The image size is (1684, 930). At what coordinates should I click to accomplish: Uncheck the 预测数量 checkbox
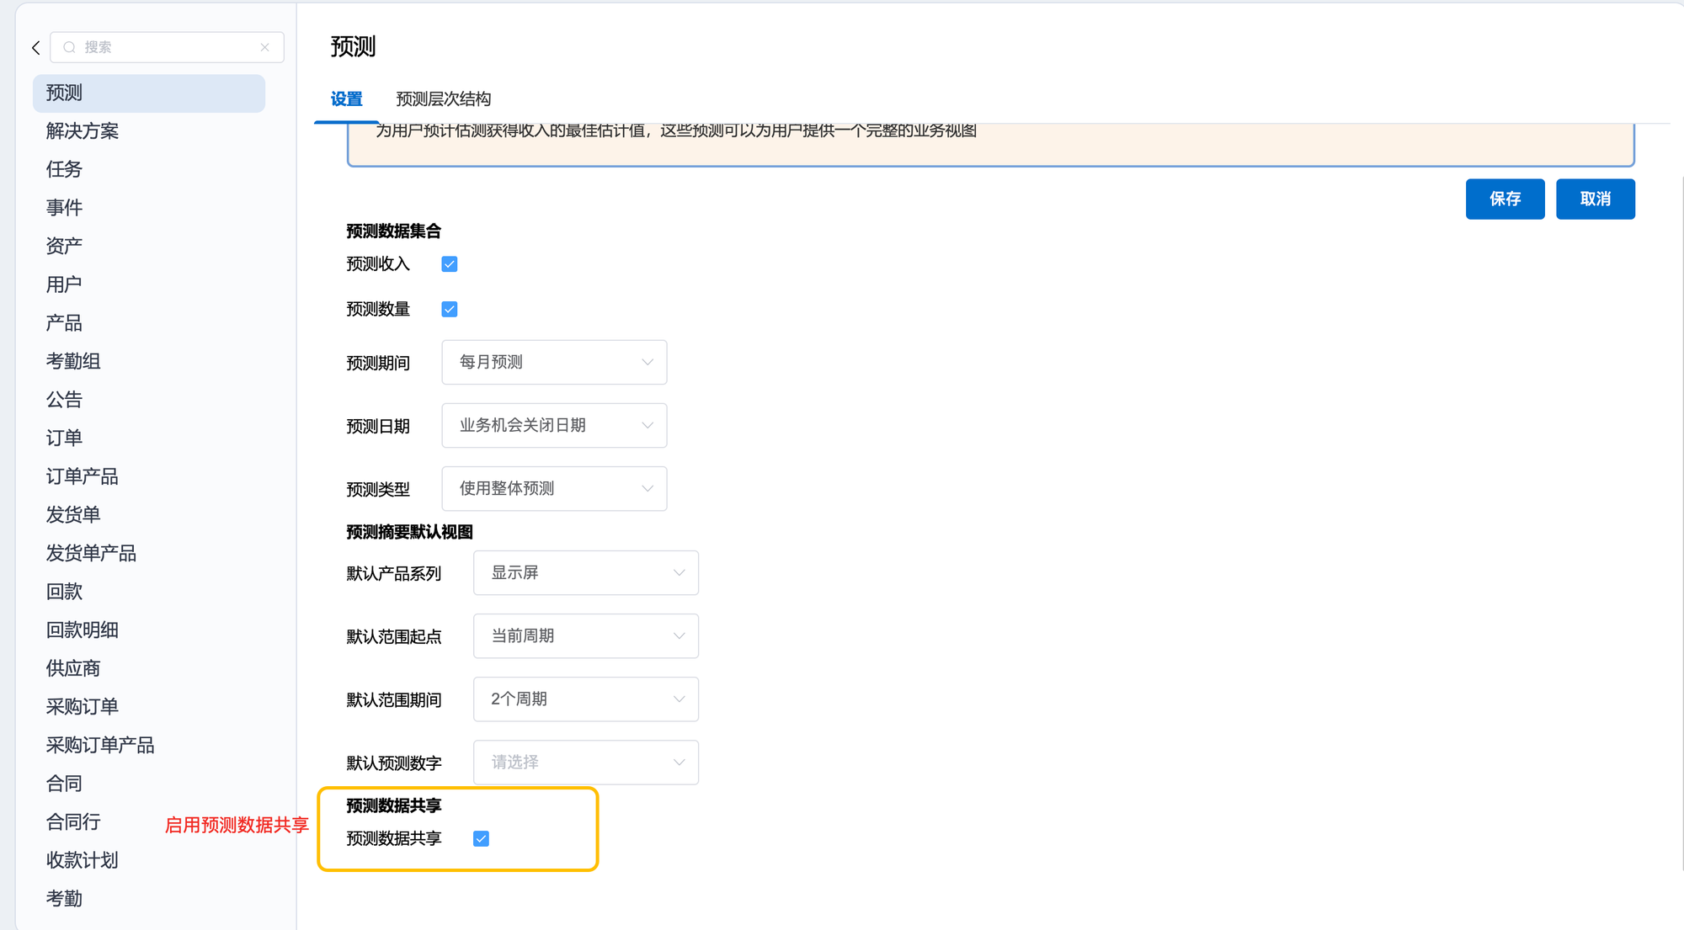(450, 310)
